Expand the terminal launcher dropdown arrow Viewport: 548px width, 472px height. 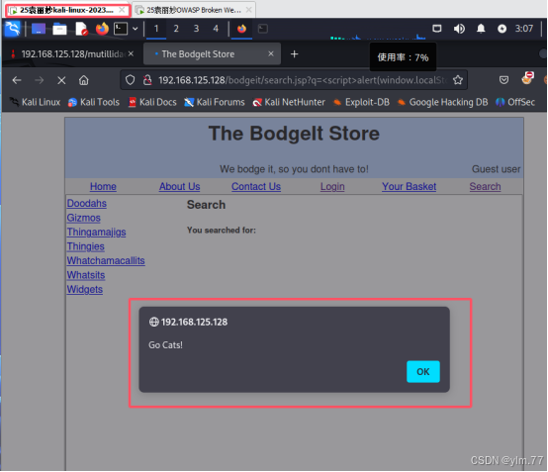[136, 29]
